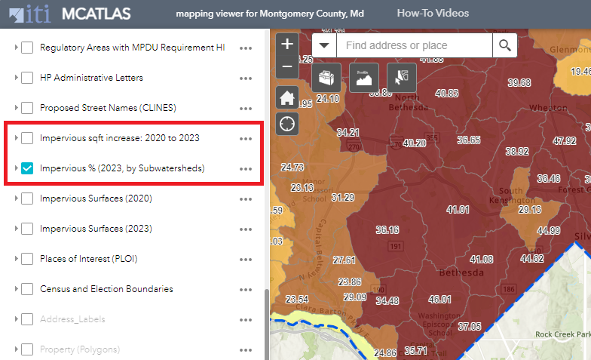Uncheck Impervious % (2023, by Subwatersheds) layer

point(27,168)
